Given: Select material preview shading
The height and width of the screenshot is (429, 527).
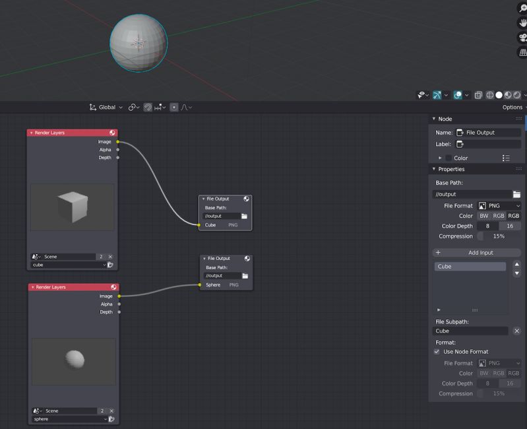Looking at the screenshot, I should [508, 95].
